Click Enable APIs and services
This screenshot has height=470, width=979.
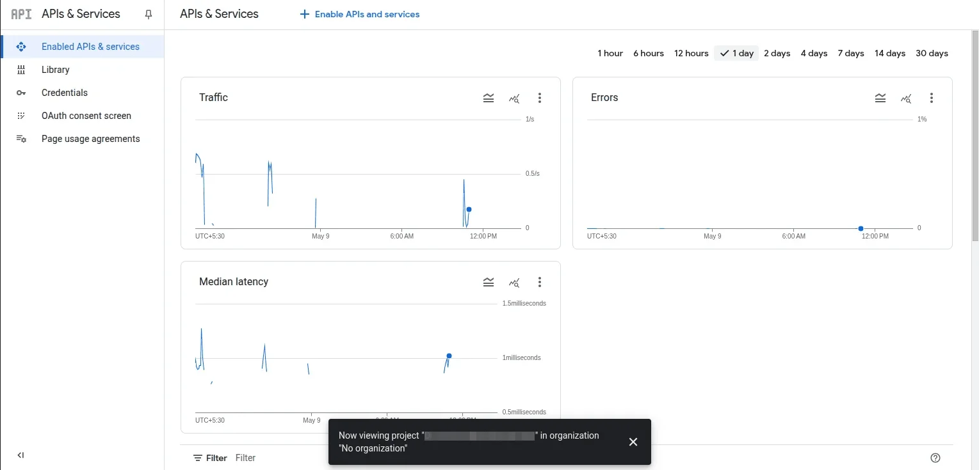[x=359, y=13]
